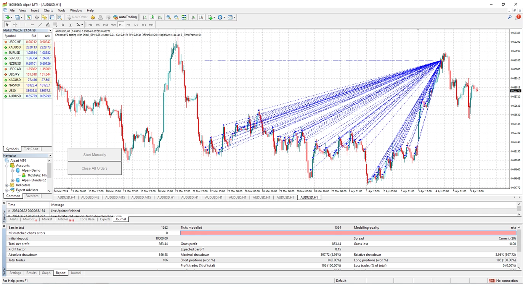This screenshot has height=292, width=531.
Task: Click the Tile Windows icon
Action: pyautogui.click(x=184, y=17)
